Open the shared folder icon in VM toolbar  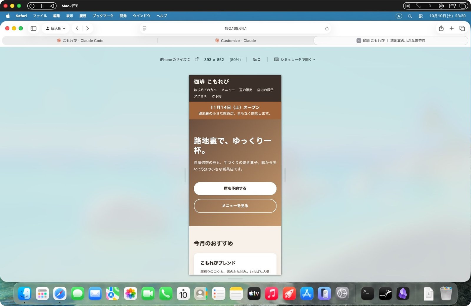click(x=452, y=6)
